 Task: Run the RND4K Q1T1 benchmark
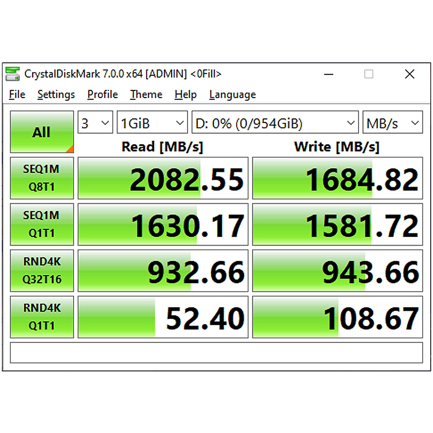[x=42, y=317]
